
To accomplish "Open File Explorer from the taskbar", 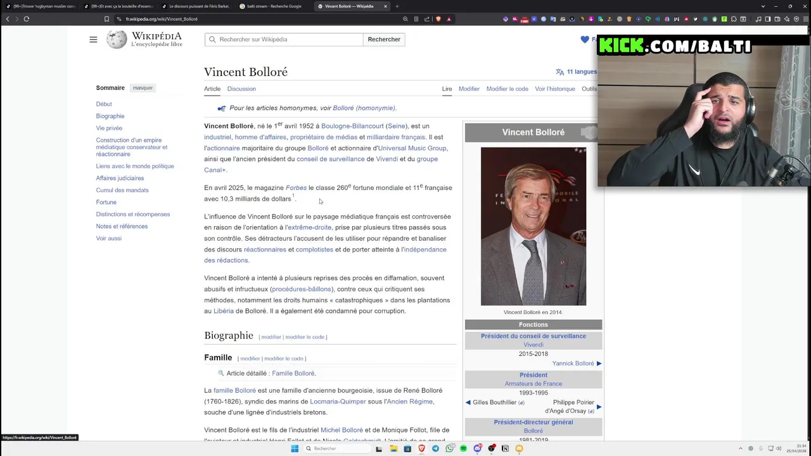I will 393,448.
